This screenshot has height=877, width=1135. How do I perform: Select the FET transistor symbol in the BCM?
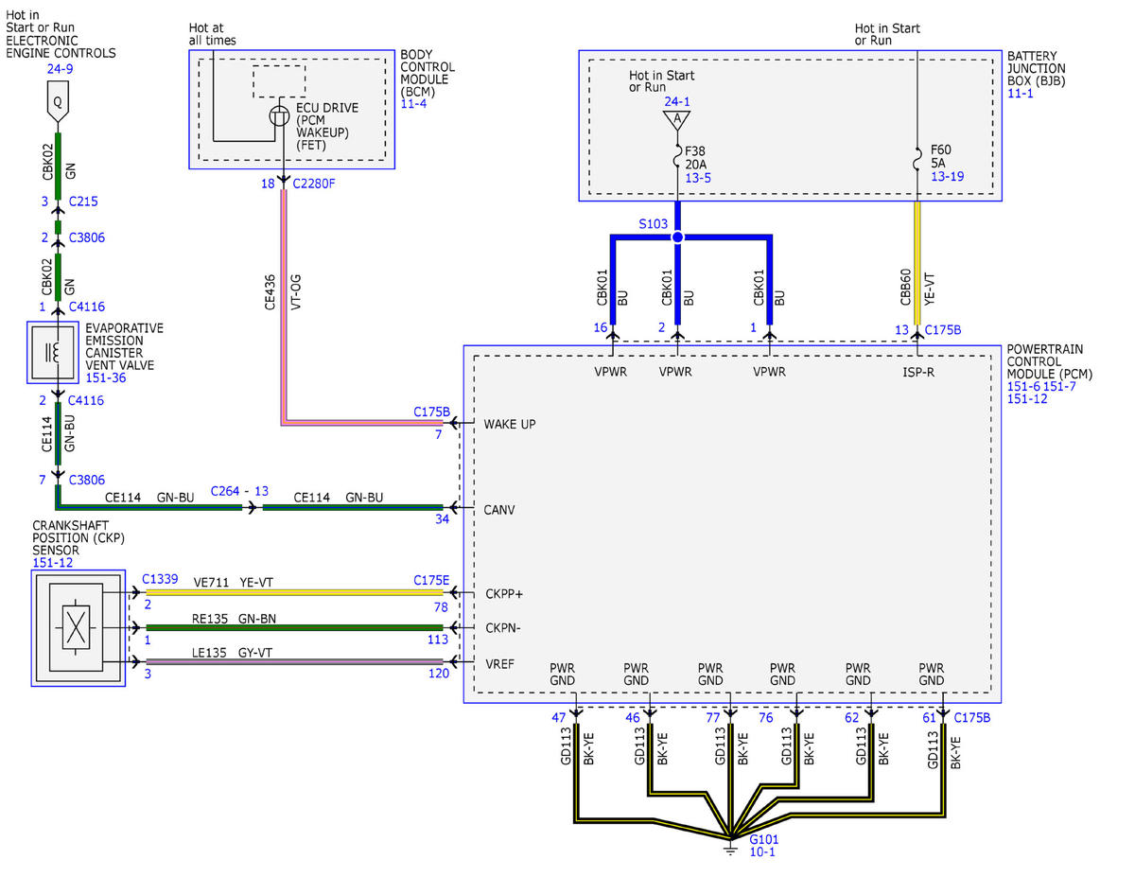[x=280, y=116]
